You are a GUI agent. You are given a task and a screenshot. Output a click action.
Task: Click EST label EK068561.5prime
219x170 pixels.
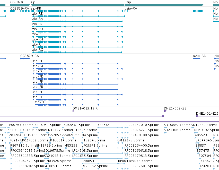[76, 125]
